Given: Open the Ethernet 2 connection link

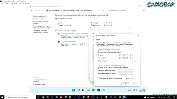Looking at the screenshot, I should (109, 25).
